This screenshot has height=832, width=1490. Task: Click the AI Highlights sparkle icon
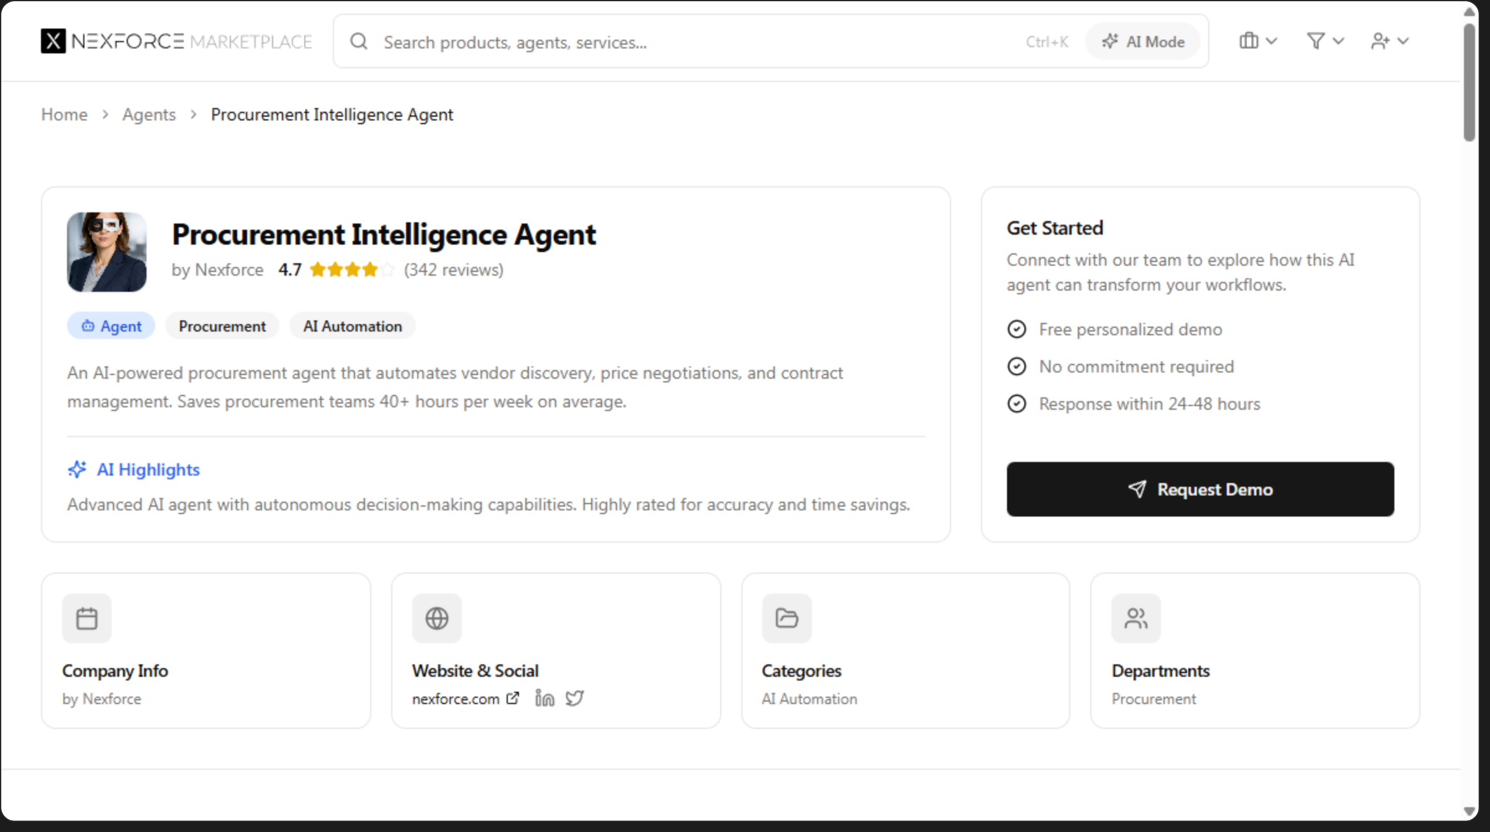pyautogui.click(x=77, y=469)
